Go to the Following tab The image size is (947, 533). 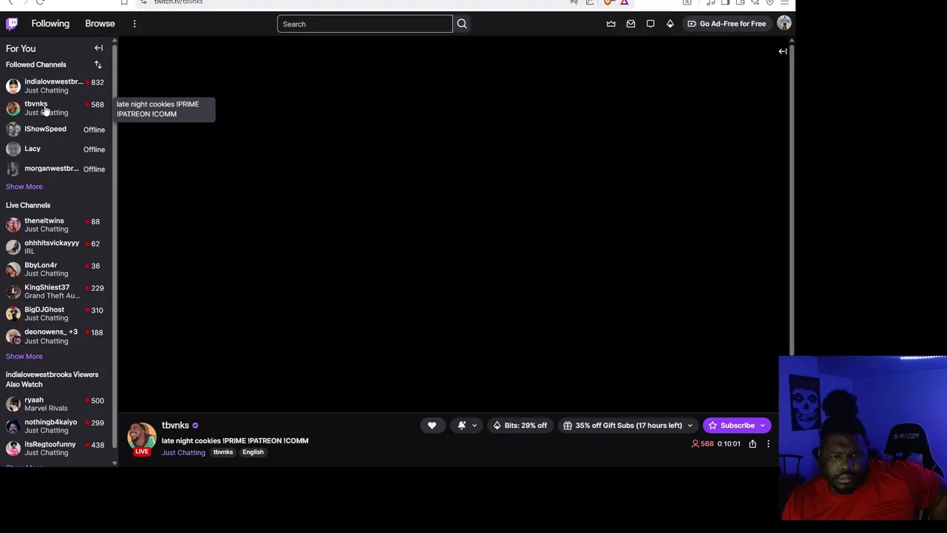pos(50,24)
